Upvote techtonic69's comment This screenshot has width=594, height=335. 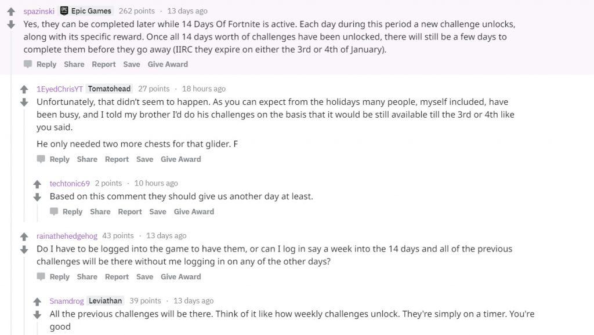pos(37,184)
